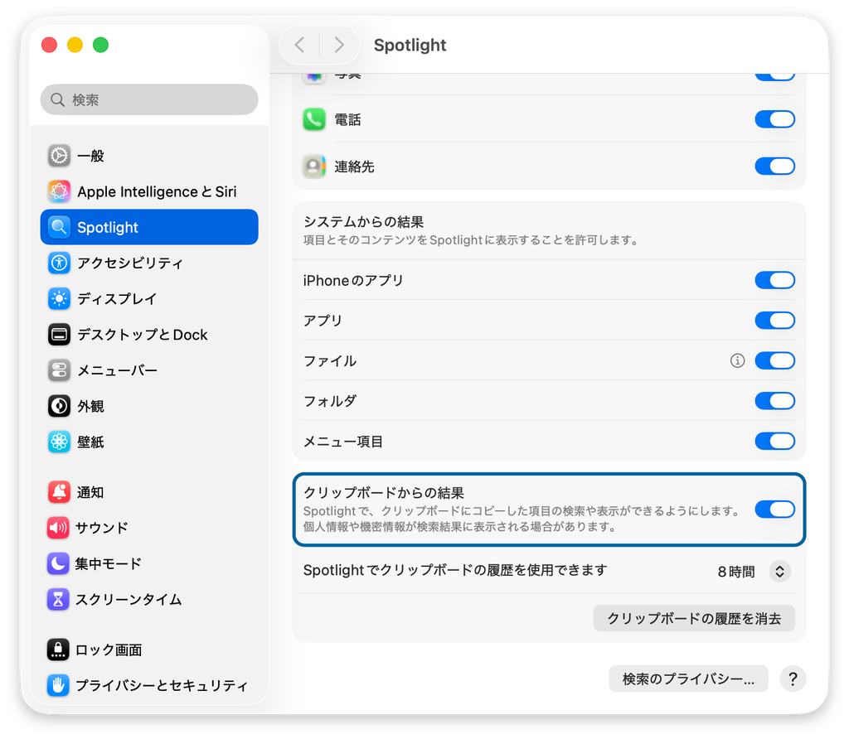849x739 pixels.
Task: Go forward with the right chevron
Action: coord(339,45)
